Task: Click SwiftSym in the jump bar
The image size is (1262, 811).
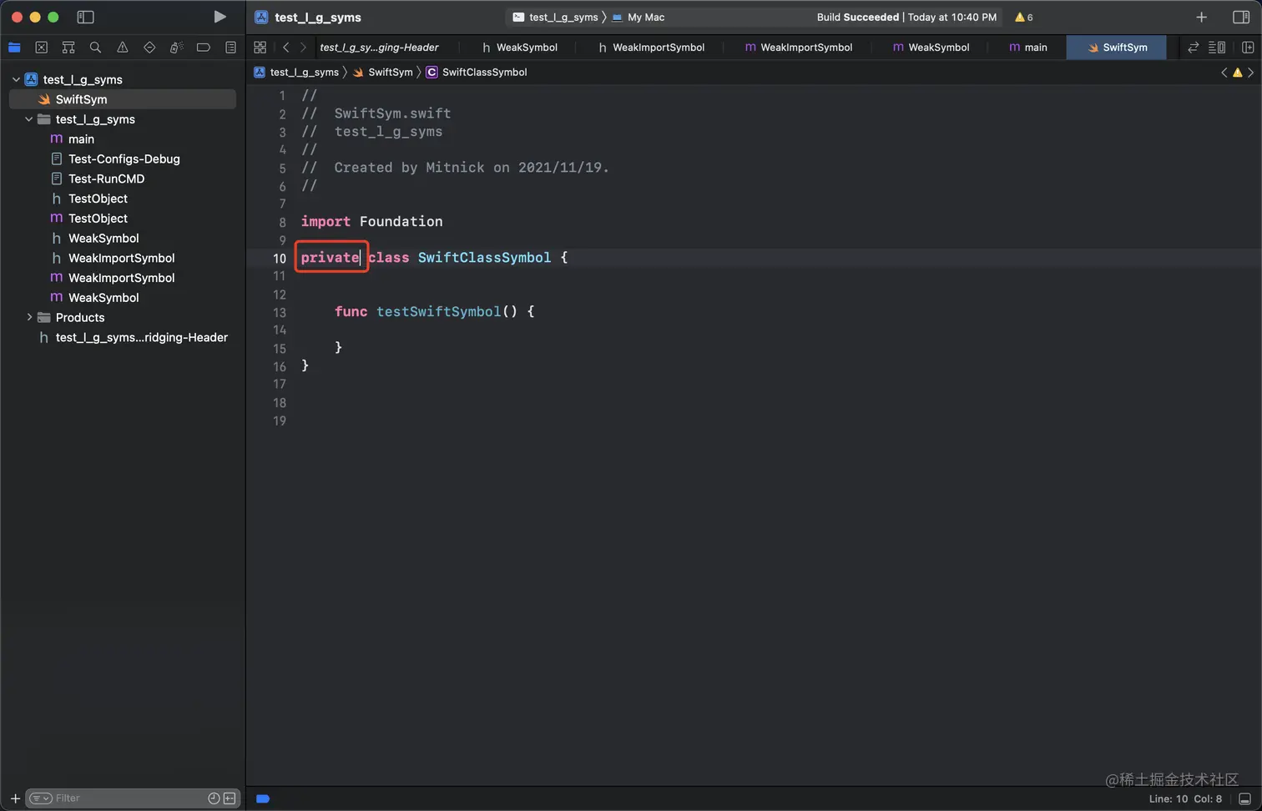Action: click(383, 73)
